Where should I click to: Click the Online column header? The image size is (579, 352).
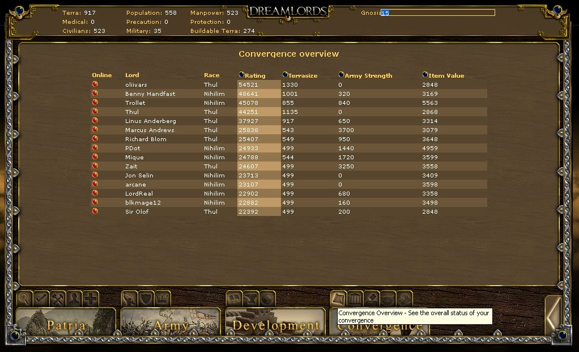[102, 75]
